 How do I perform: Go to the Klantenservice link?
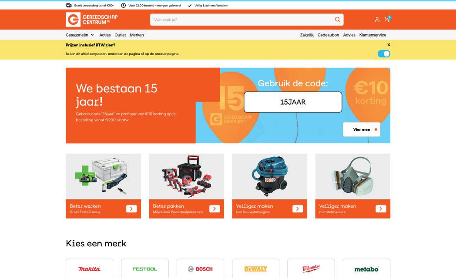[372, 35]
